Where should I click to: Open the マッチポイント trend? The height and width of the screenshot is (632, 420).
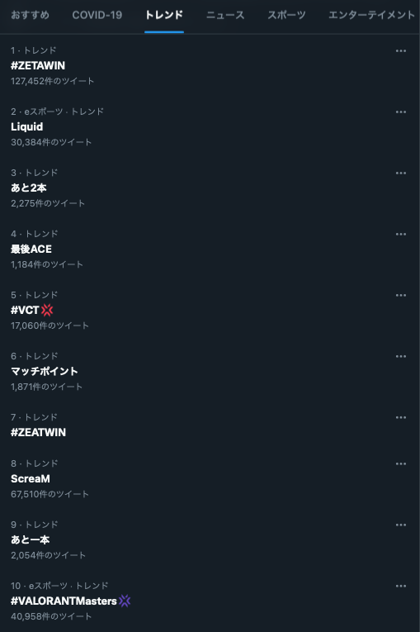coord(45,371)
